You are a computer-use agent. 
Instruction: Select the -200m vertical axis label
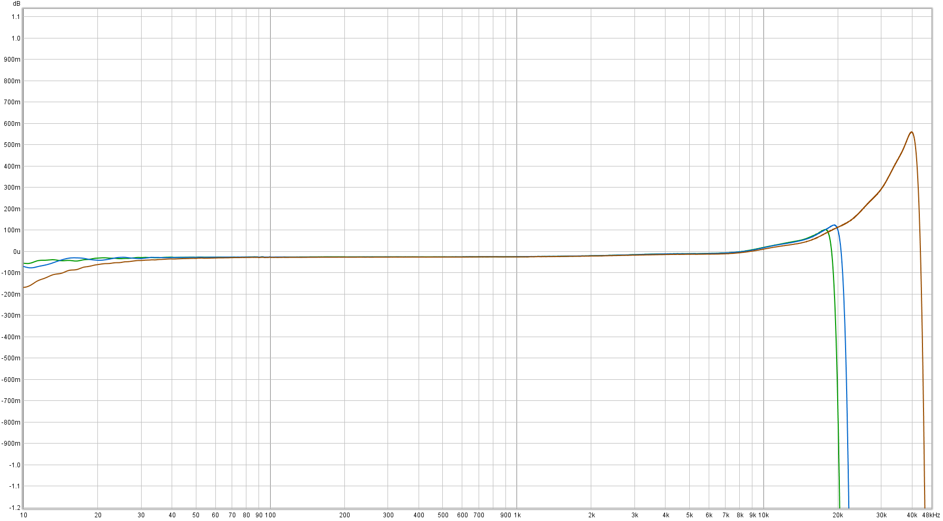[x=12, y=294]
